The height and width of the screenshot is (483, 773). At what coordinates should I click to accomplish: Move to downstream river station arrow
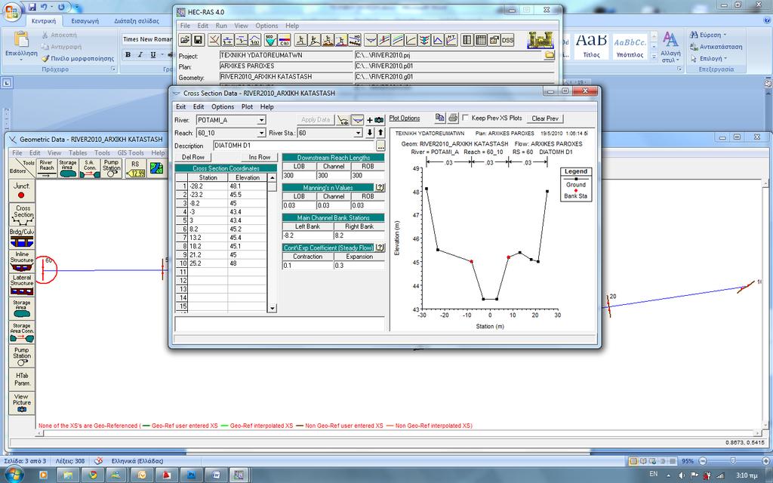click(370, 133)
